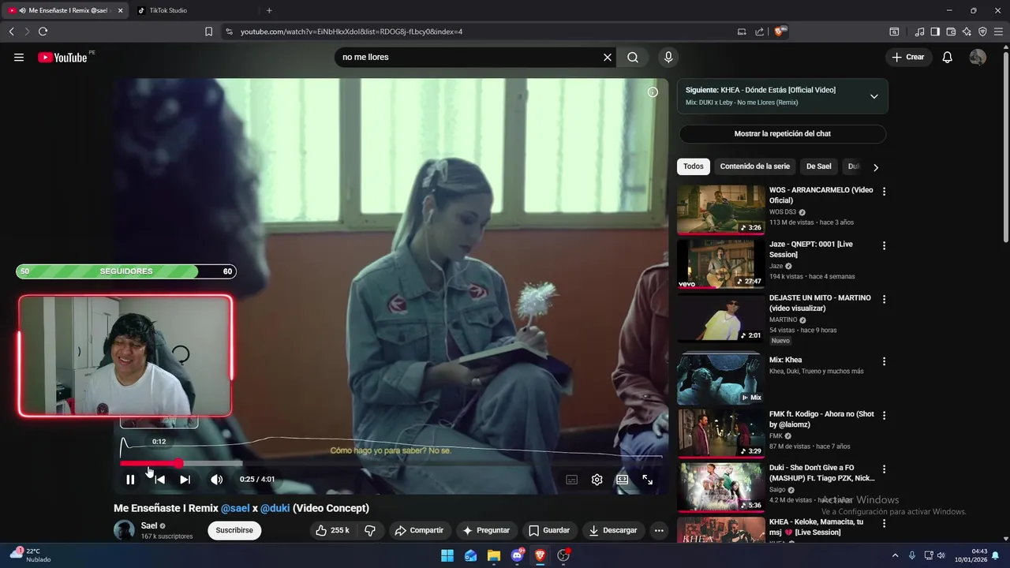Open Sael channel avatar

coord(124,530)
